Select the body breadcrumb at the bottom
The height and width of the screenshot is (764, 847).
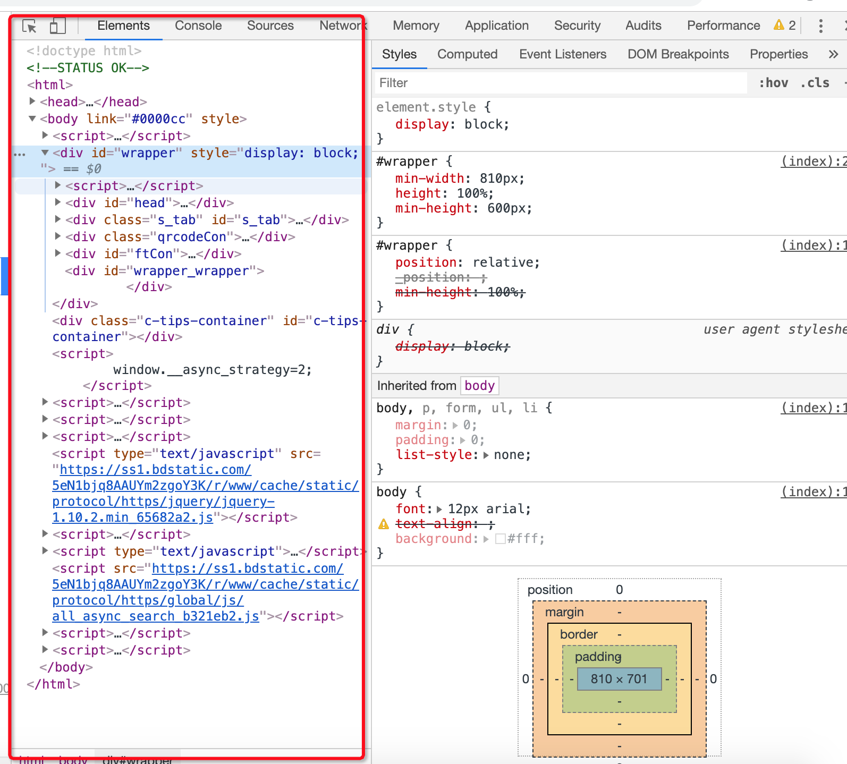(x=73, y=760)
